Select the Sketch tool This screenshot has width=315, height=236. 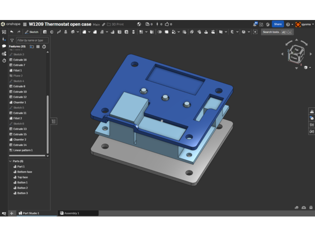(32, 32)
